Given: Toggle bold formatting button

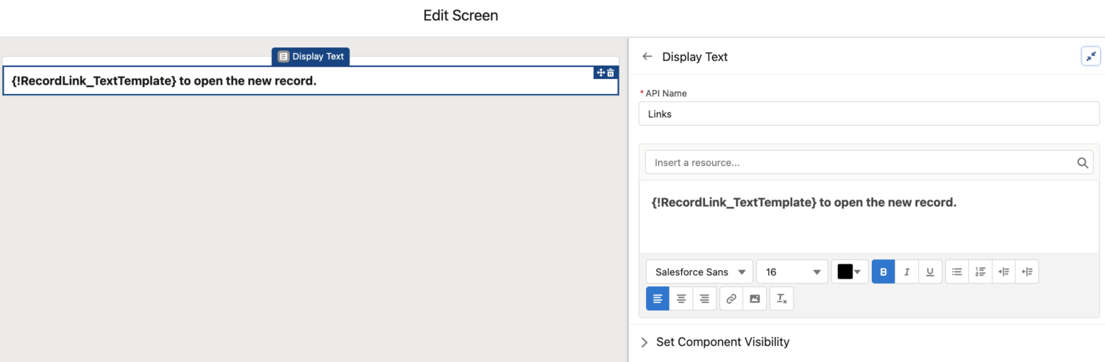Looking at the screenshot, I should click(x=883, y=271).
